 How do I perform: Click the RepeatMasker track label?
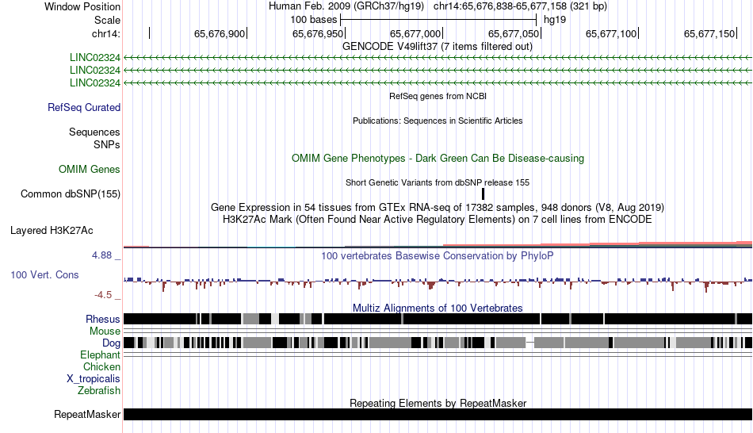[87, 414]
